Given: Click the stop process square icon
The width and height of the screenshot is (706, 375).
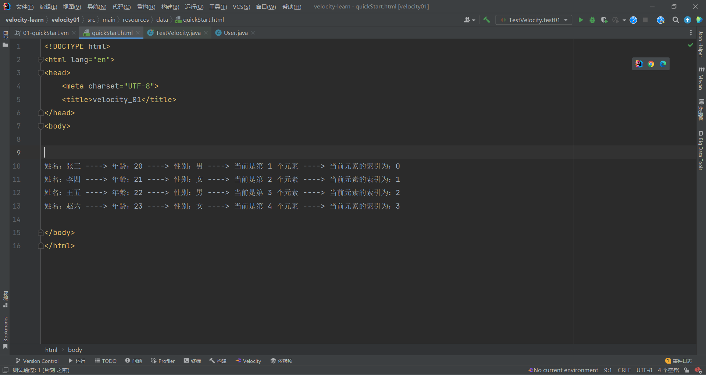Looking at the screenshot, I should click(645, 20).
